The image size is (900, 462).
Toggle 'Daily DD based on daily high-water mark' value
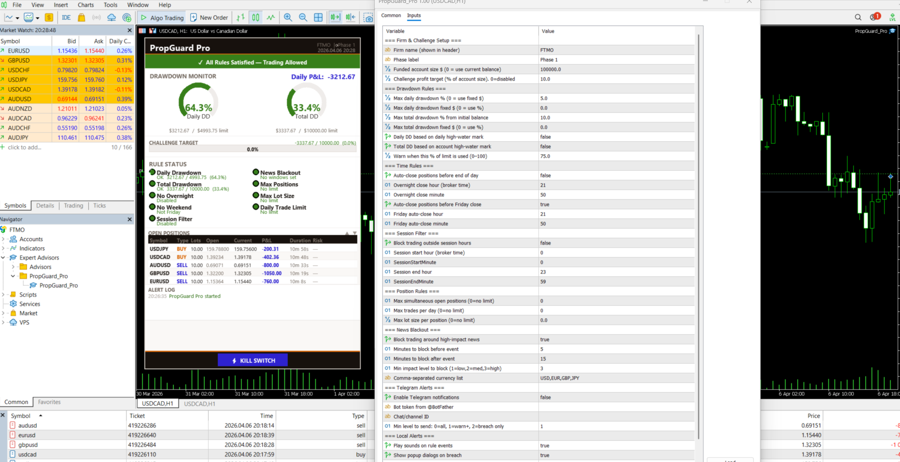click(617, 137)
